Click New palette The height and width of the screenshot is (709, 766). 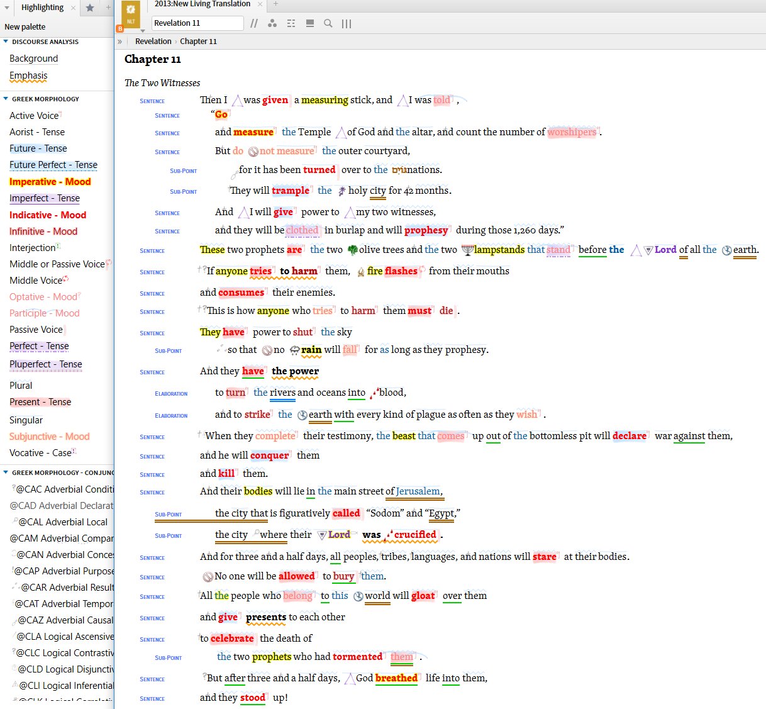(x=25, y=26)
